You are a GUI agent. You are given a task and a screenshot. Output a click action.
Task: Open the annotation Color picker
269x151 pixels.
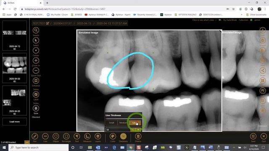point(113,136)
